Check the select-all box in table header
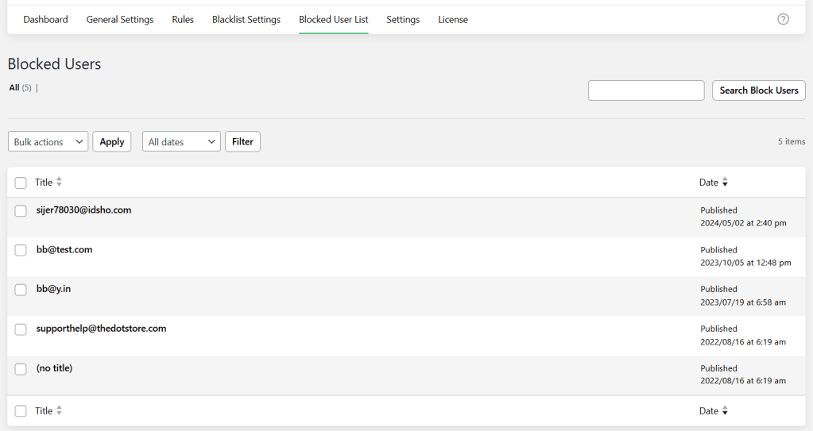The image size is (813, 431). click(x=21, y=183)
